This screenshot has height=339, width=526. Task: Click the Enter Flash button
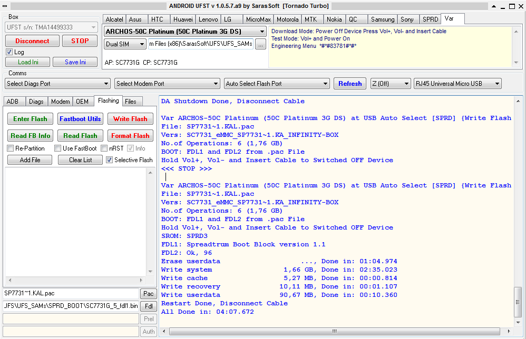[x=30, y=119]
